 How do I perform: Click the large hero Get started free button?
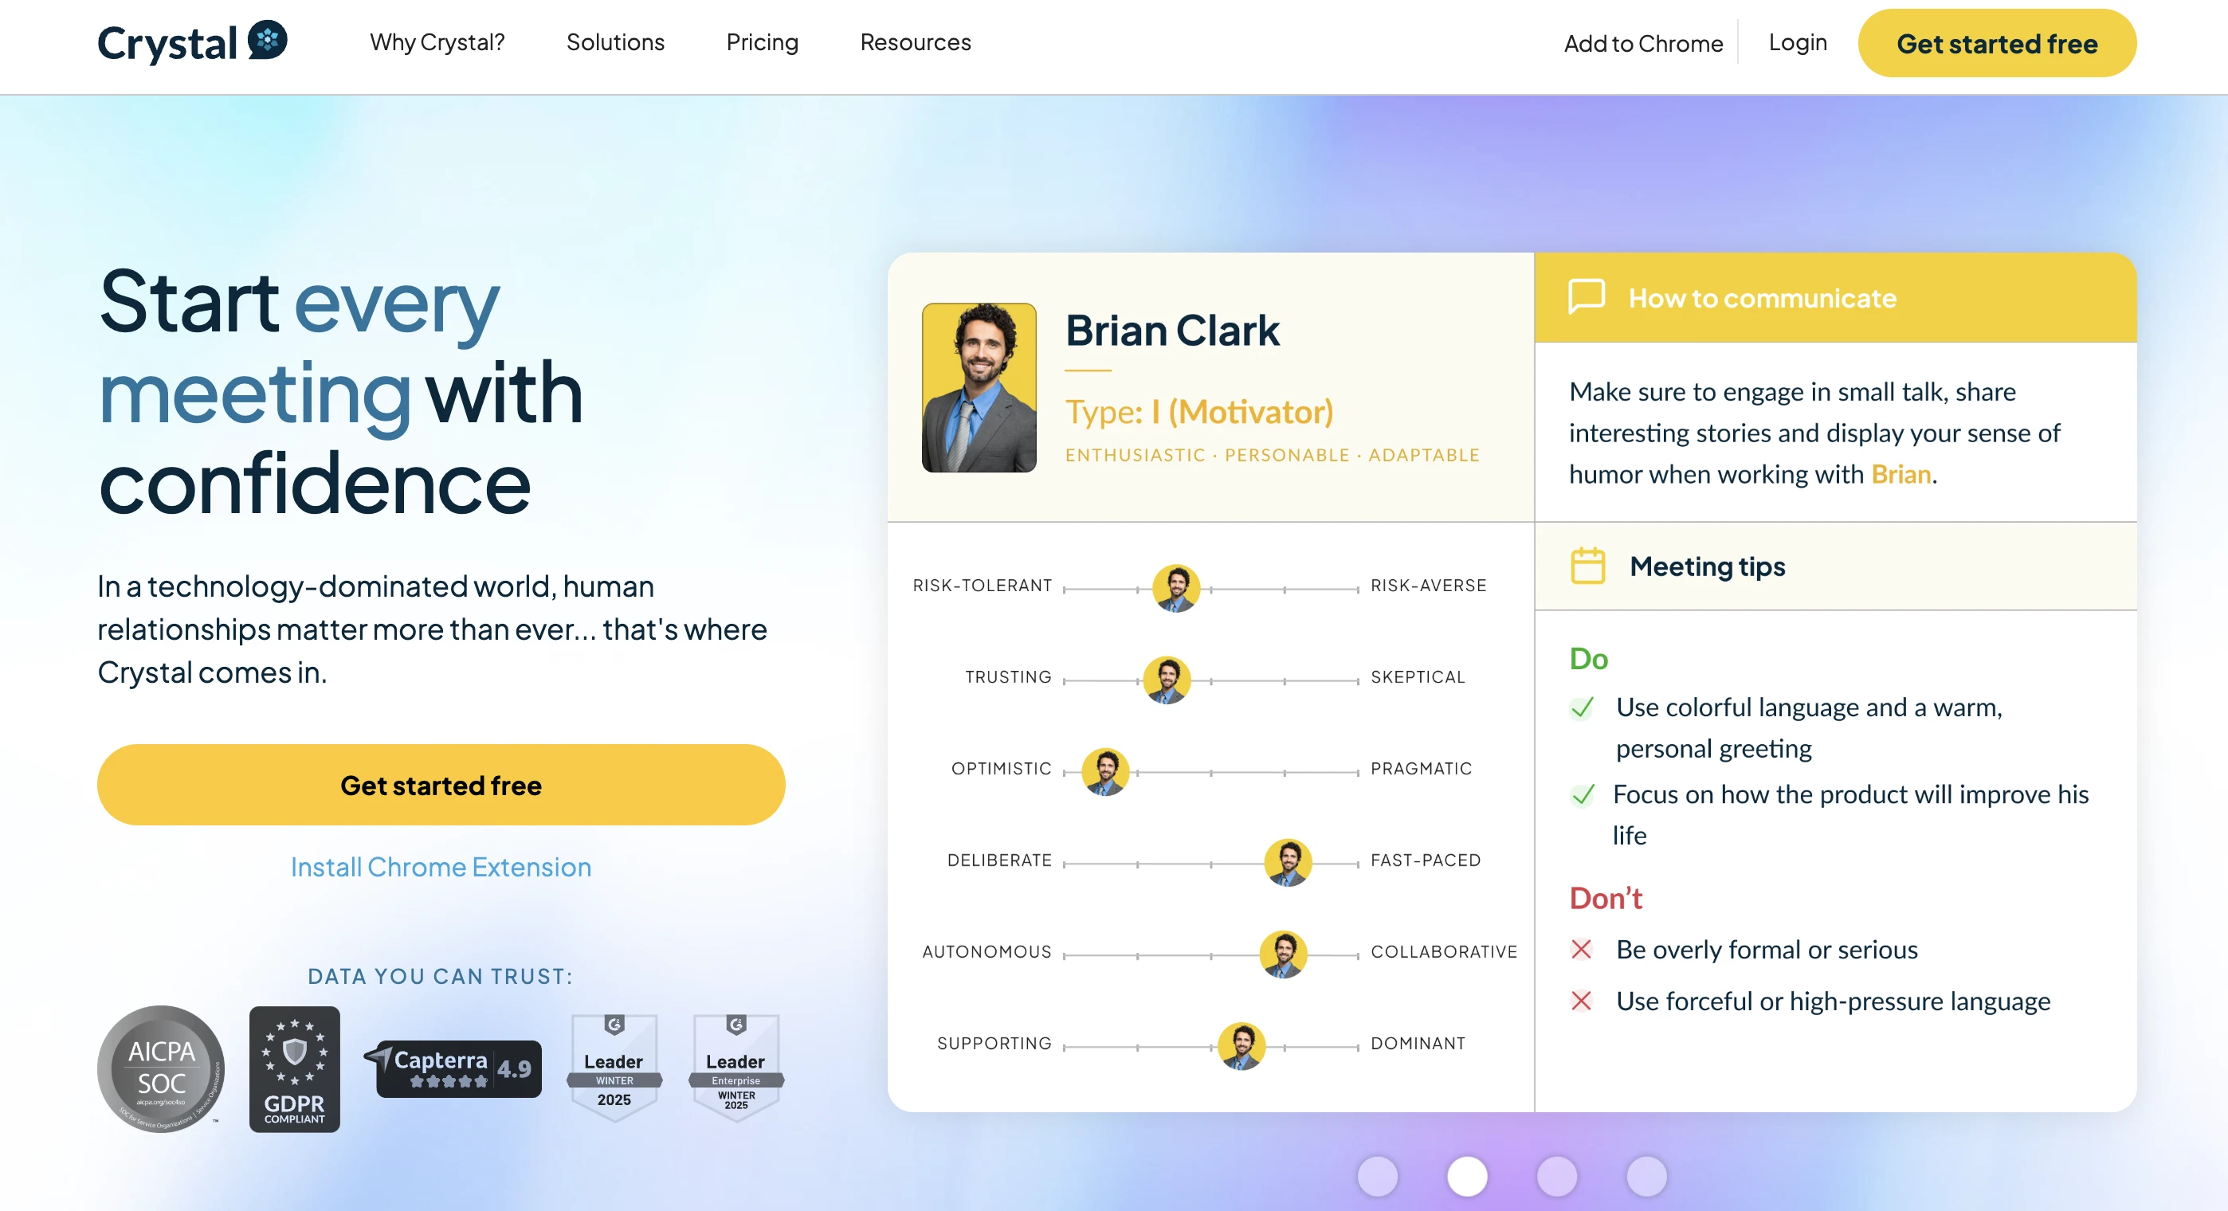tap(441, 785)
